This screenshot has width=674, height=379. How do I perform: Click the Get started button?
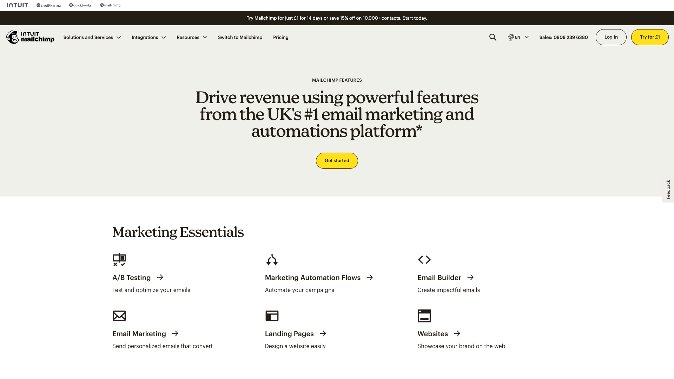click(337, 160)
